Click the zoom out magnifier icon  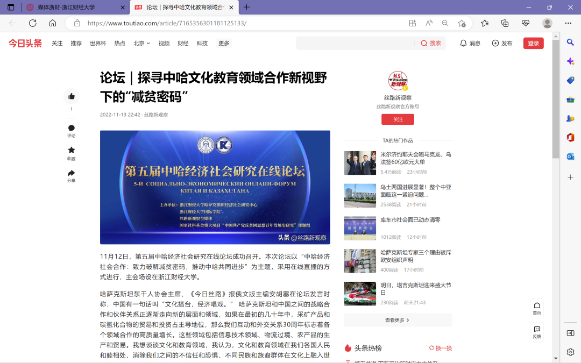click(445, 23)
